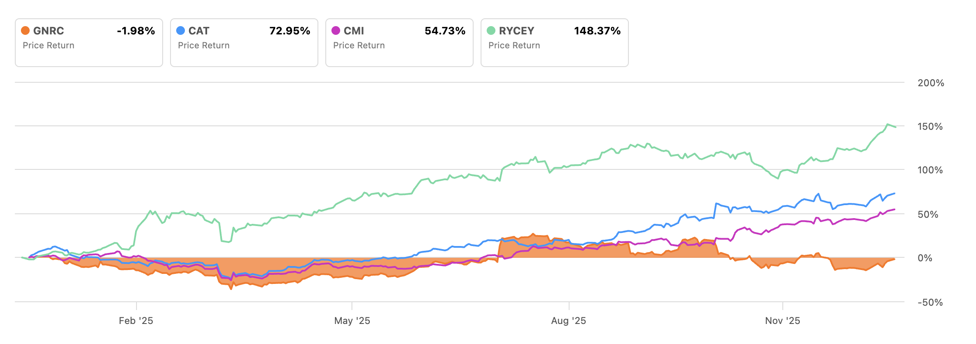
Task: Click GNRC's -1.98% return value
Action: pyautogui.click(x=136, y=31)
